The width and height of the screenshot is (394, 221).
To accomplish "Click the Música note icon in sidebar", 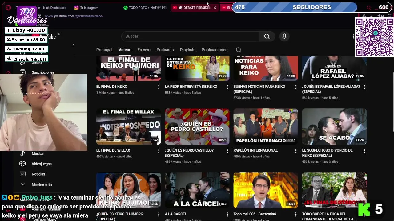I will point(22,153).
